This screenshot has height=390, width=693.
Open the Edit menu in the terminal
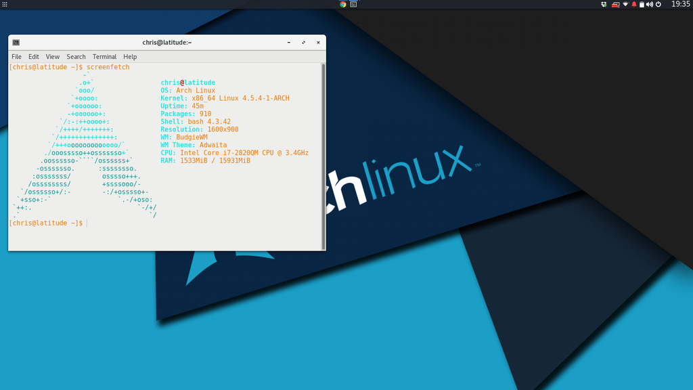tap(34, 57)
